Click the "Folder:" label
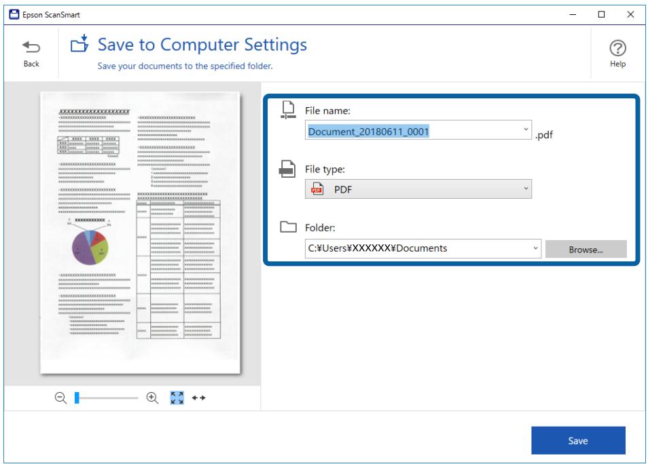 point(320,228)
